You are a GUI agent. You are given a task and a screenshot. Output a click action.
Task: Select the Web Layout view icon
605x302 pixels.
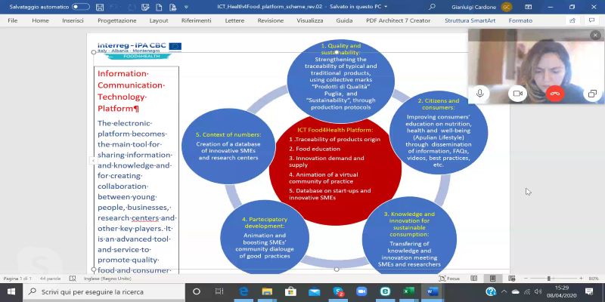pos(512,279)
